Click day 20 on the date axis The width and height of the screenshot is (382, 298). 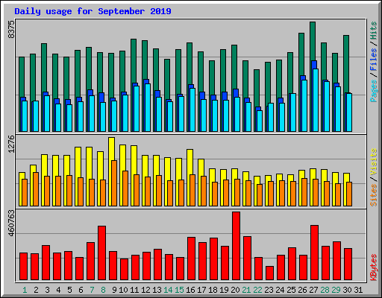(x=235, y=290)
